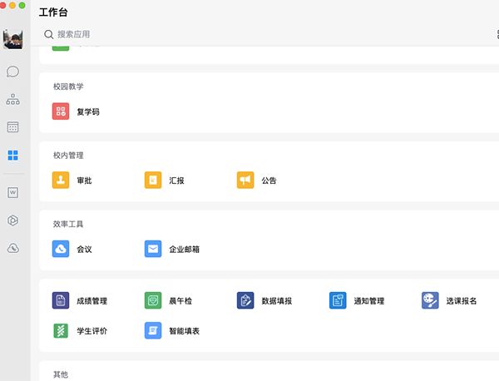The height and width of the screenshot is (381, 499).
Task: Click the 企业邮箱 app label
Action: click(x=185, y=250)
